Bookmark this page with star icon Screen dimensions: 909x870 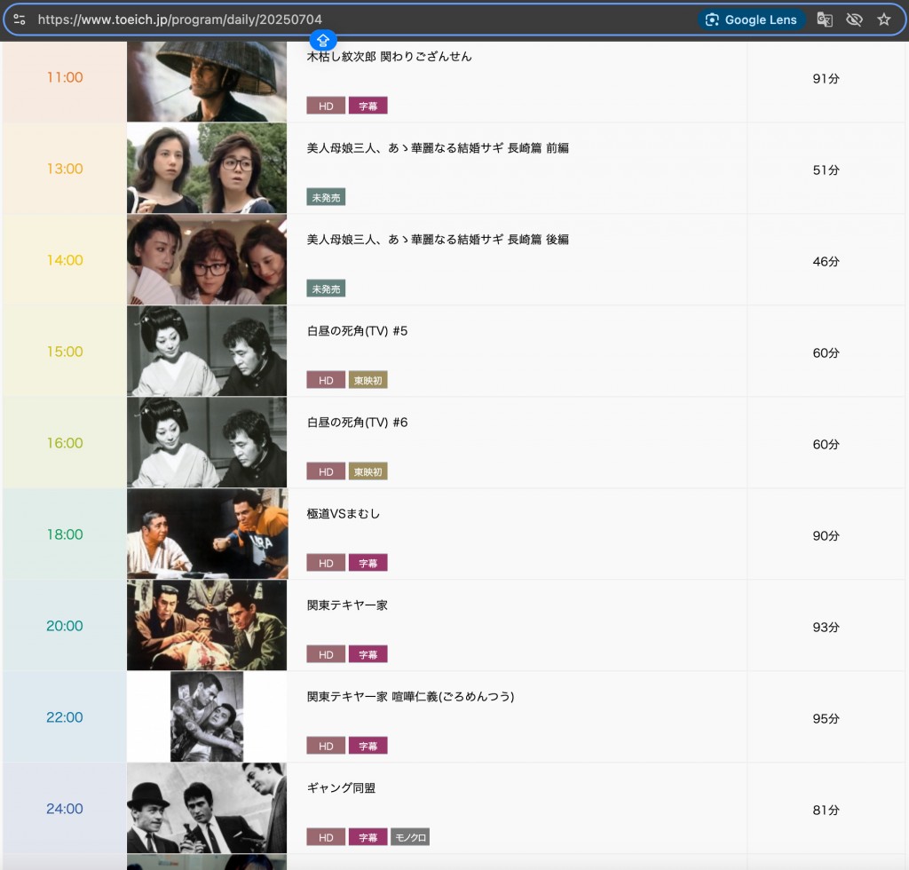pyautogui.click(x=883, y=20)
